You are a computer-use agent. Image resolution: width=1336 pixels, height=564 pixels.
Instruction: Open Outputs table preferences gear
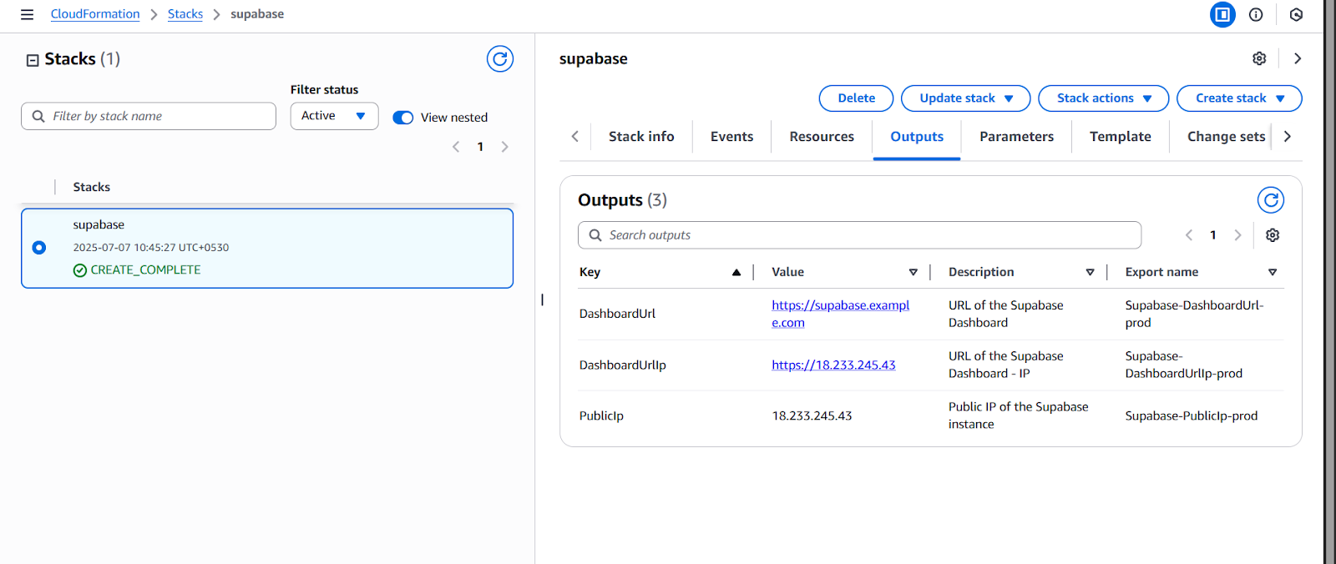(1273, 235)
